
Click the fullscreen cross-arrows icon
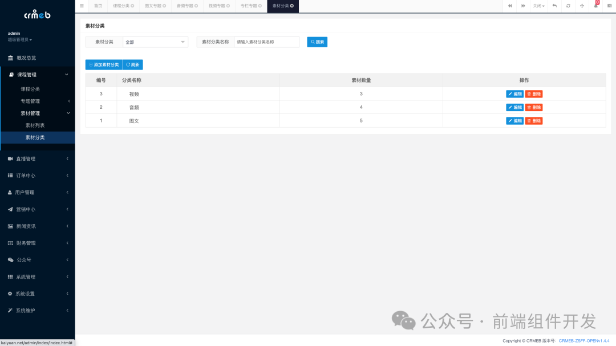coord(582,6)
